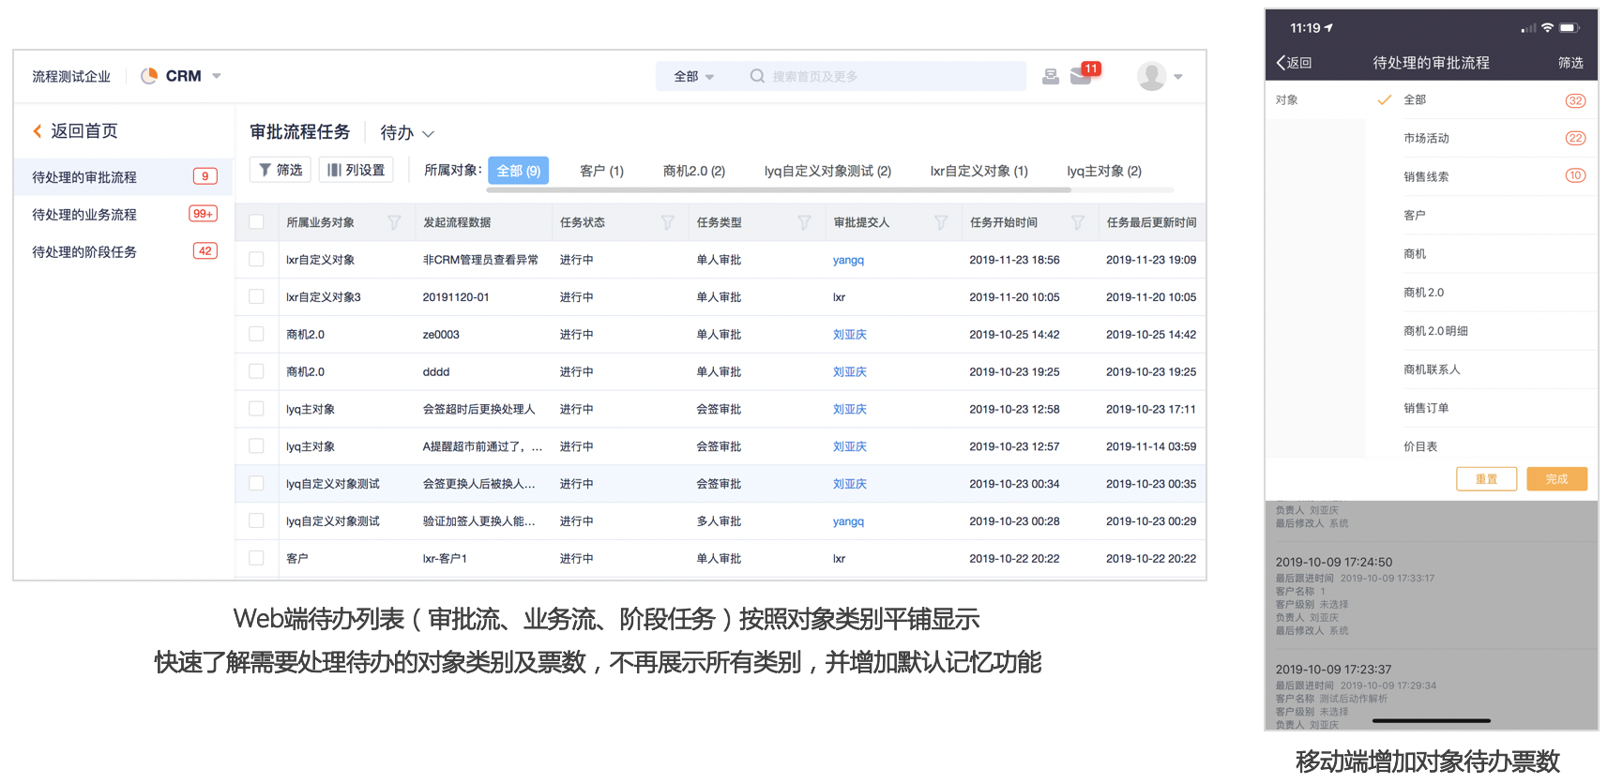1608x784 pixels.
Task: Select 待处理的阶段任务 in sidebar
Action: (x=124, y=251)
